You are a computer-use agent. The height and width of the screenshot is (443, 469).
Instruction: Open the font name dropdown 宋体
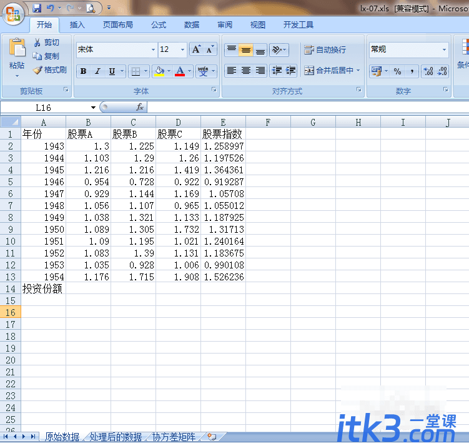click(153, 49)
